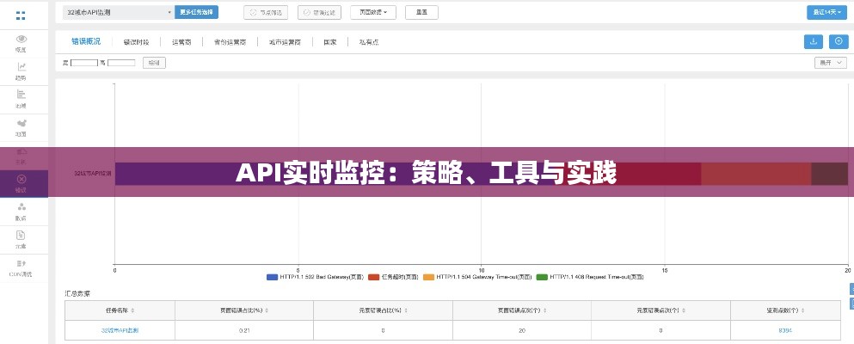Open the 32城市API监测 task dropdown
This screenshot has width=854, height=344.
coord(118,12)
